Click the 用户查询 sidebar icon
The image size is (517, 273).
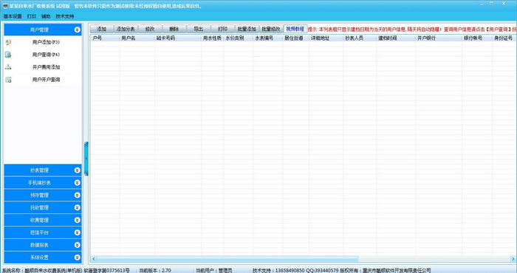pyautogui.click(x=8, y=55)
